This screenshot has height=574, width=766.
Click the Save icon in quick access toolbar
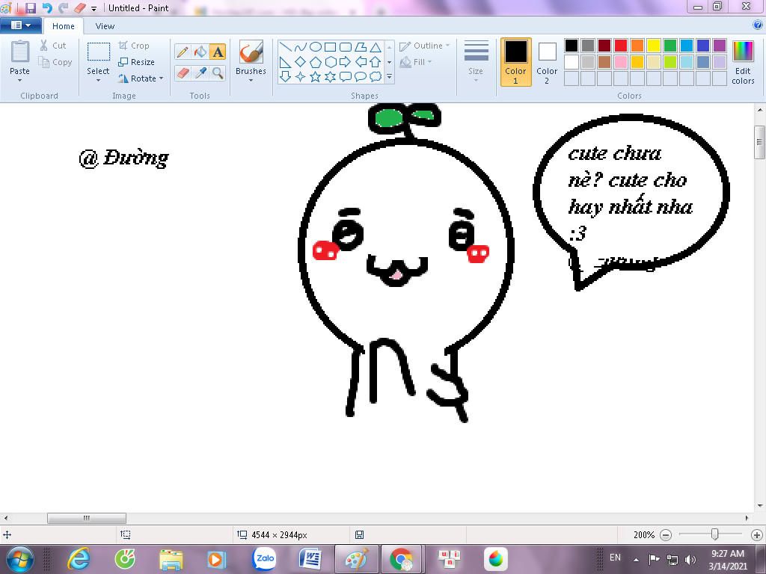(31, 7)
